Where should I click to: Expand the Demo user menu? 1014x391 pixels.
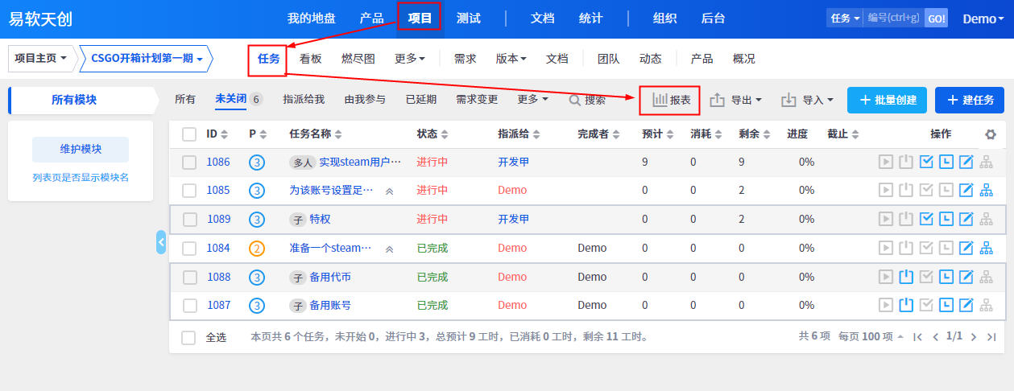[983, 19]
